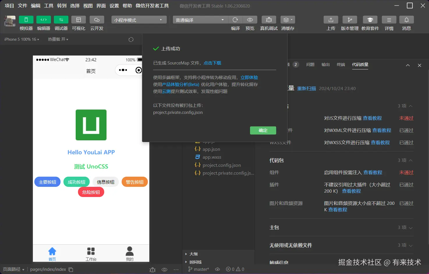429x274 pixels.
Task: Open the 设置 menu
Action: click(x=114, y=6)
